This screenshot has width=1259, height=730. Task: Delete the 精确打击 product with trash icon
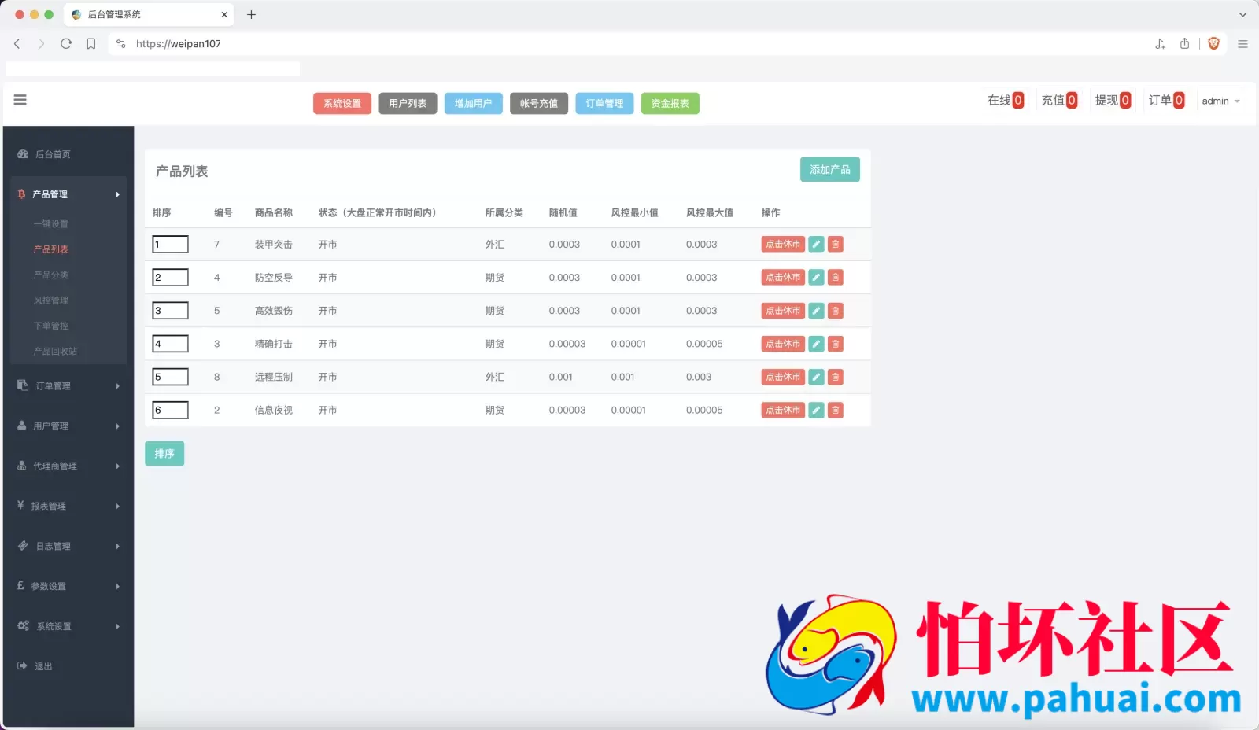[836, 344]
